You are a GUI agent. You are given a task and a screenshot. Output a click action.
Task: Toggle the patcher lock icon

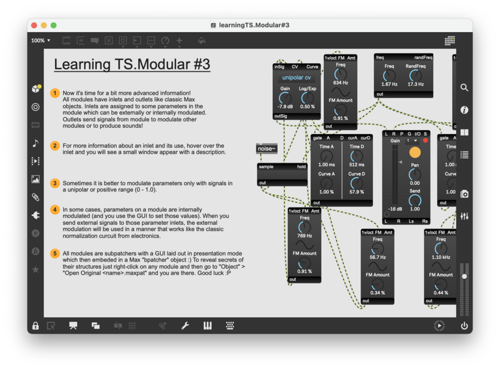(36, 325)
